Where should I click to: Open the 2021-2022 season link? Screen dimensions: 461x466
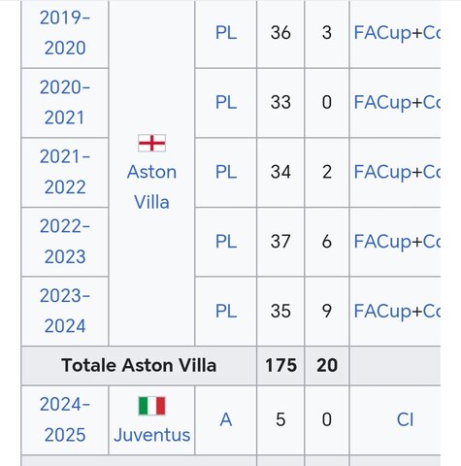point(65,172)
